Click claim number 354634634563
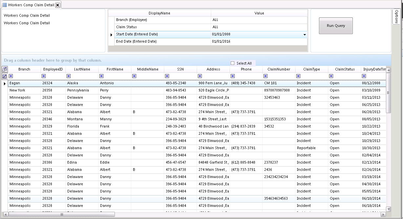 (x=279, y=199)
